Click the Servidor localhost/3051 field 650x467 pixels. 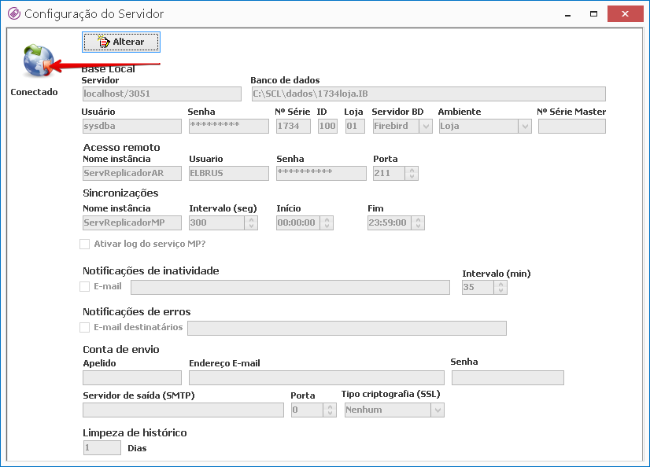click(162, 94)
